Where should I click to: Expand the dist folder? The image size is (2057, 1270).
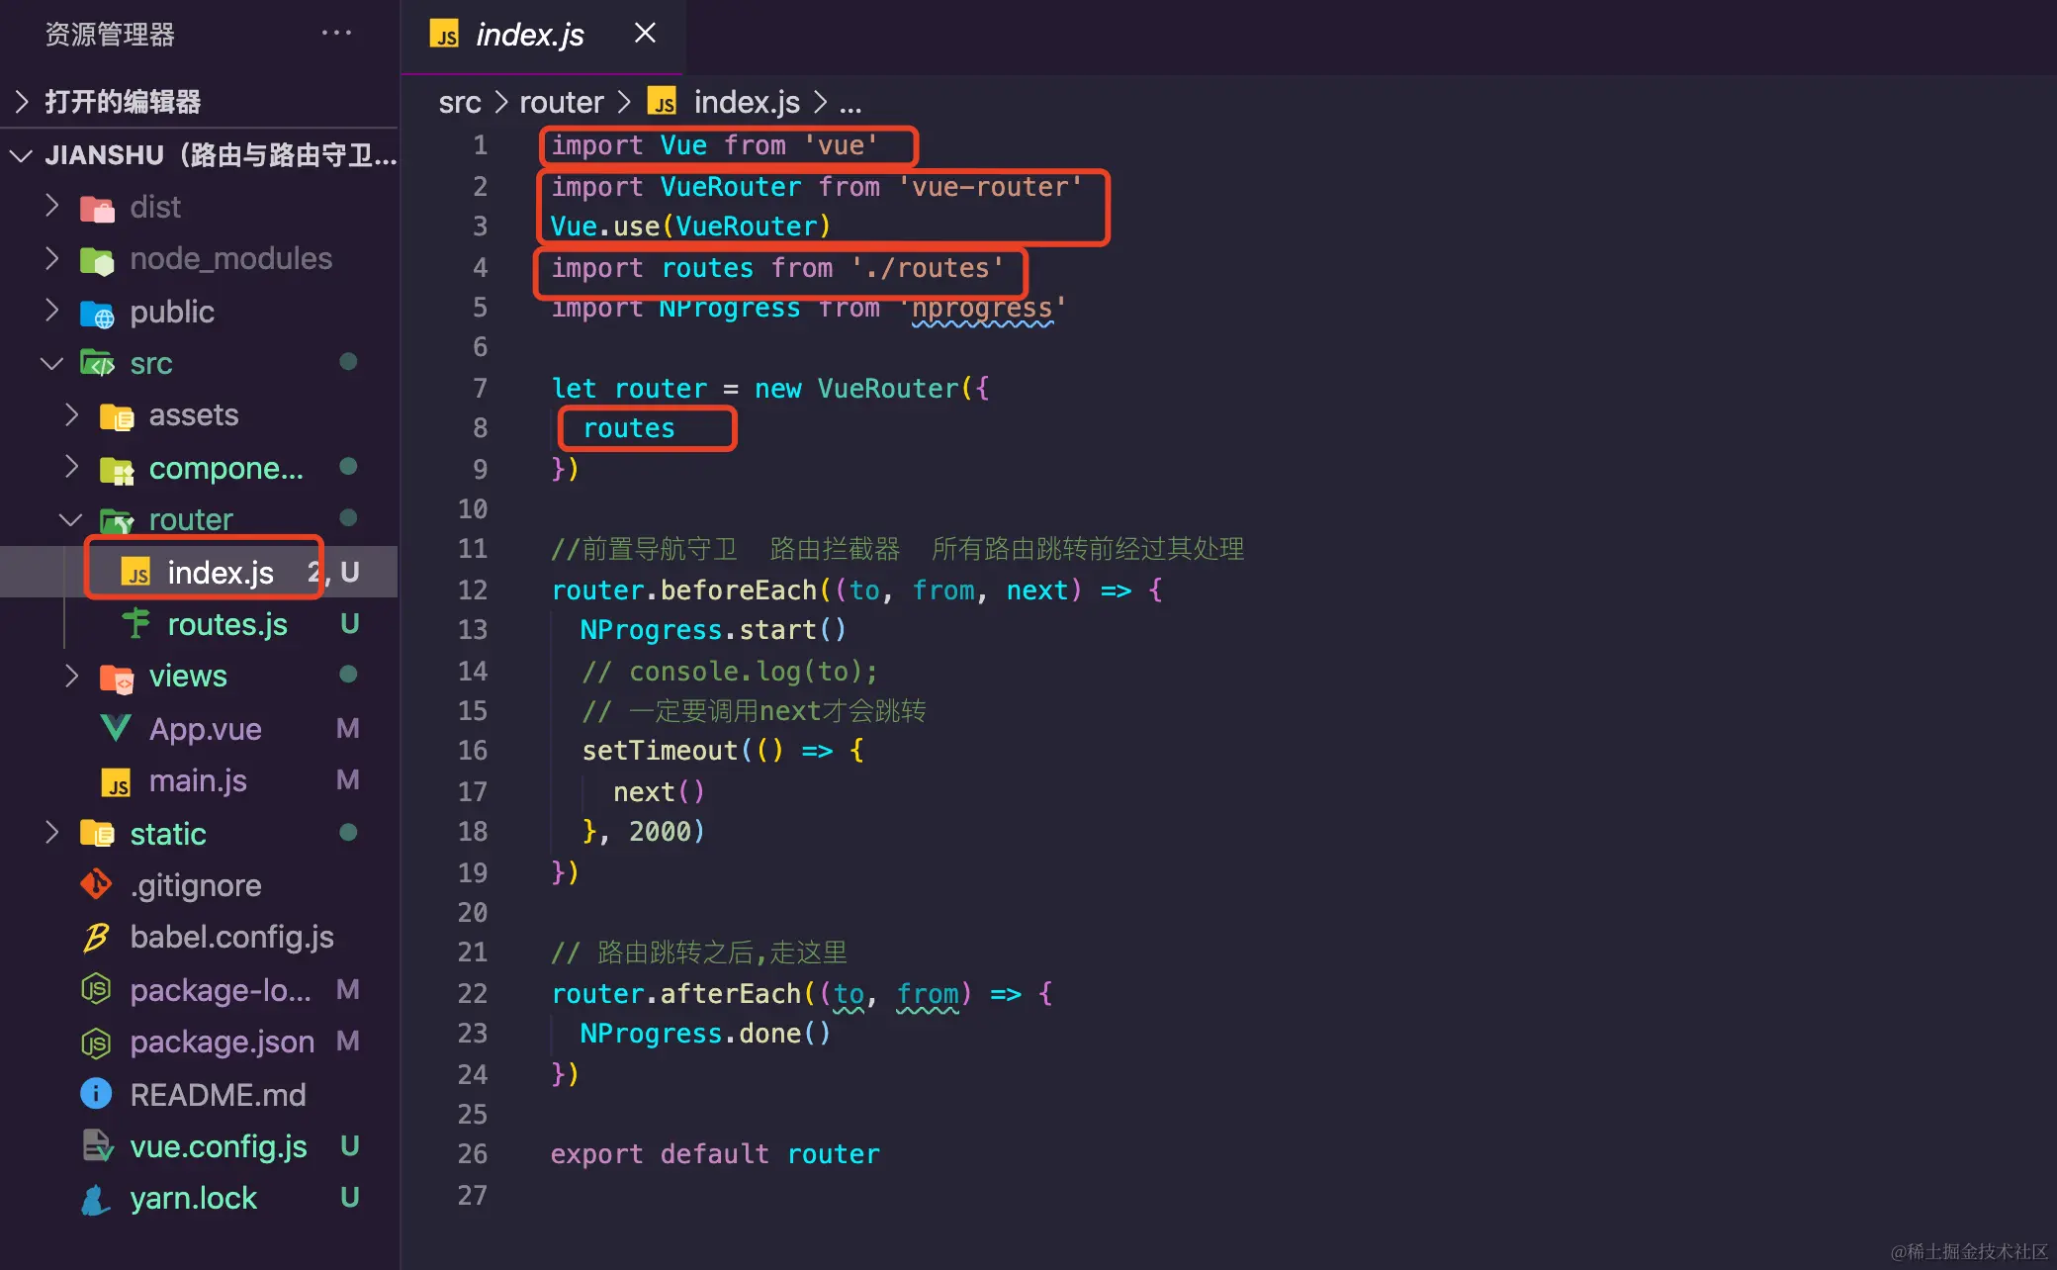tap(52, 207)
